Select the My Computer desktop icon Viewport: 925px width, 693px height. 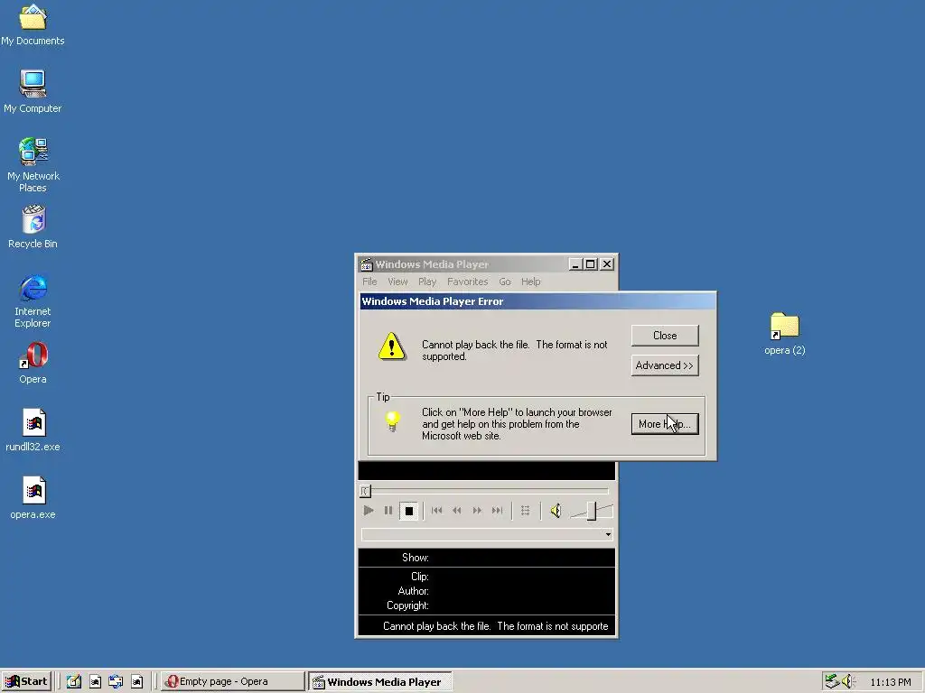point(33,91)
